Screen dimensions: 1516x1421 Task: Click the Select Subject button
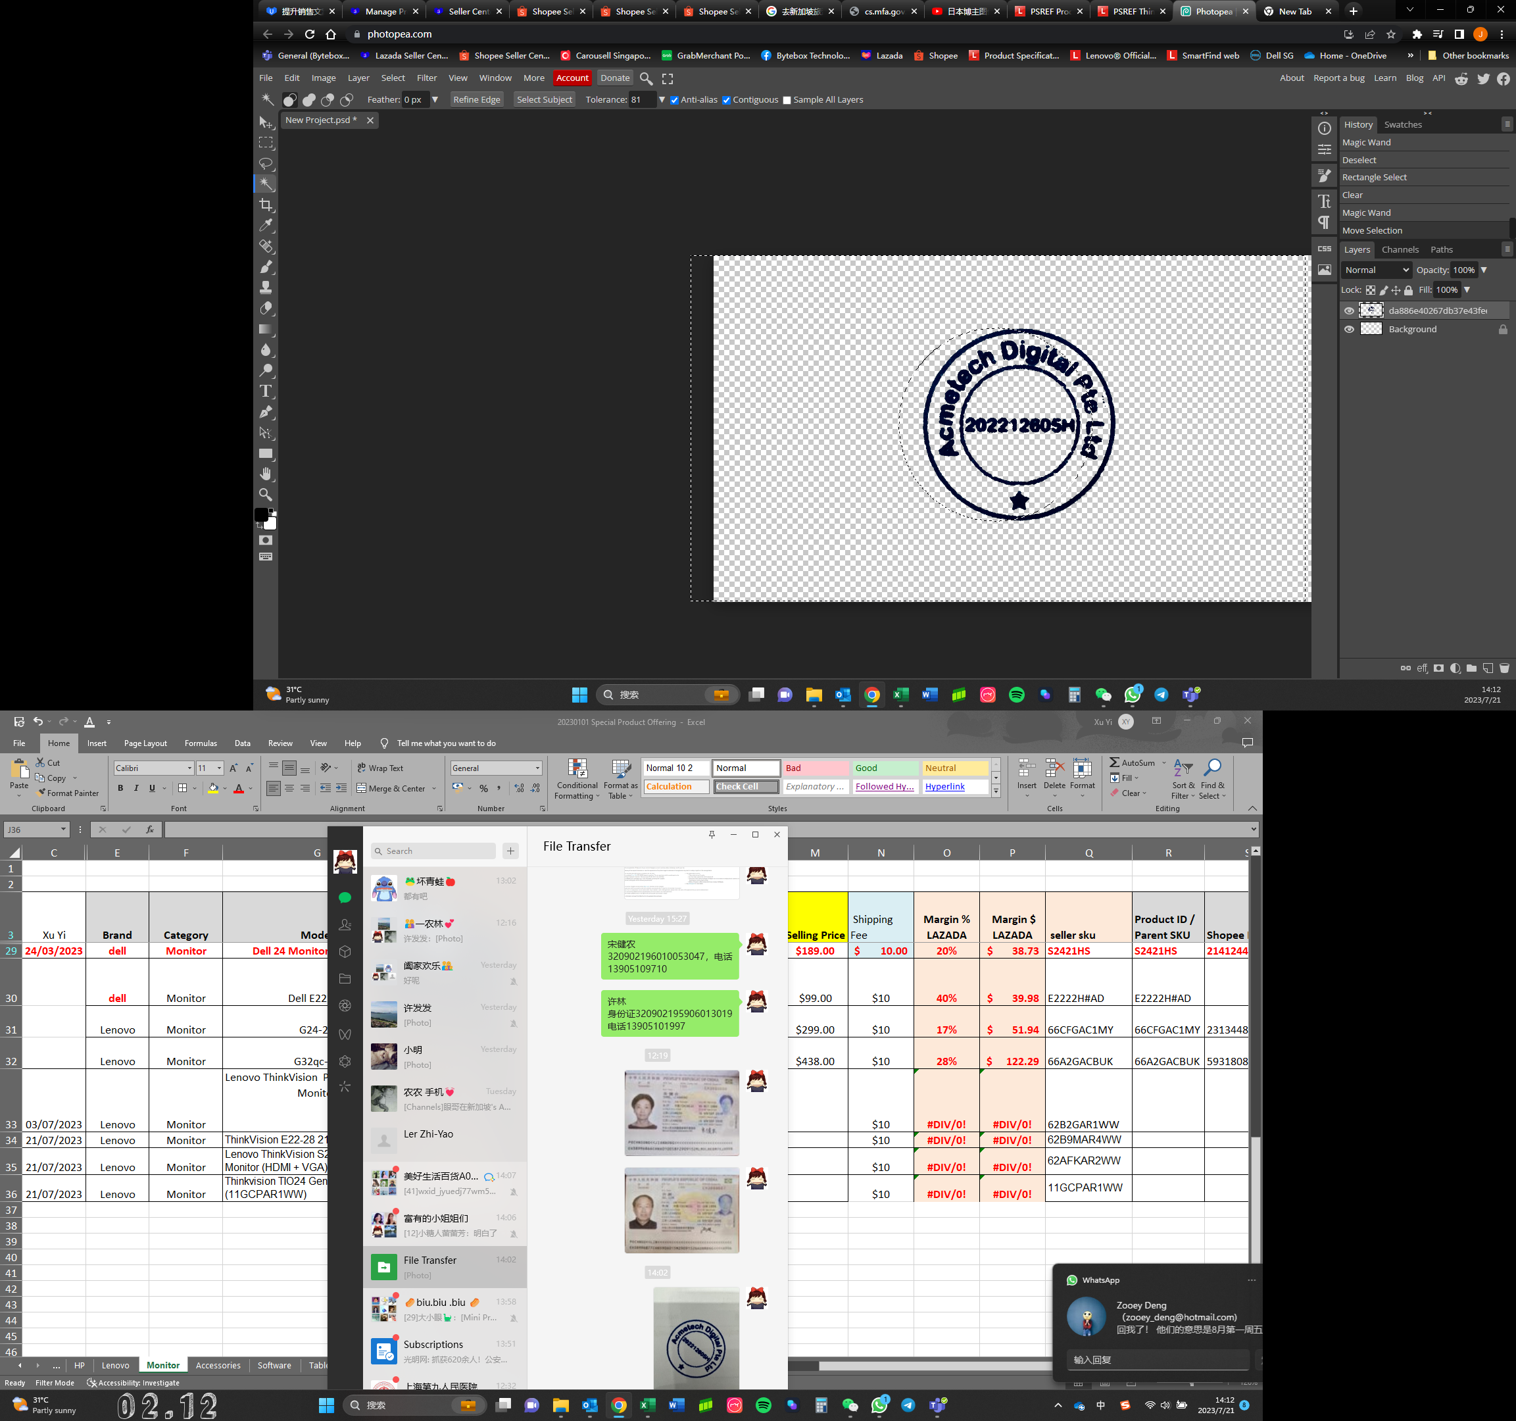(x=544, y=100)
